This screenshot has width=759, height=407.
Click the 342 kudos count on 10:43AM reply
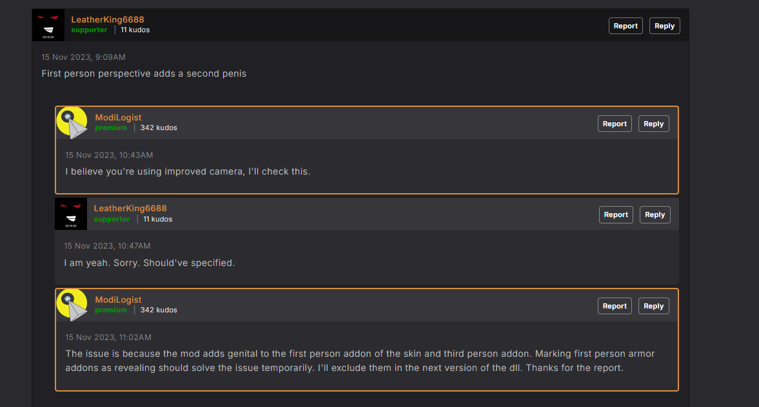click(x=159, y=128)
